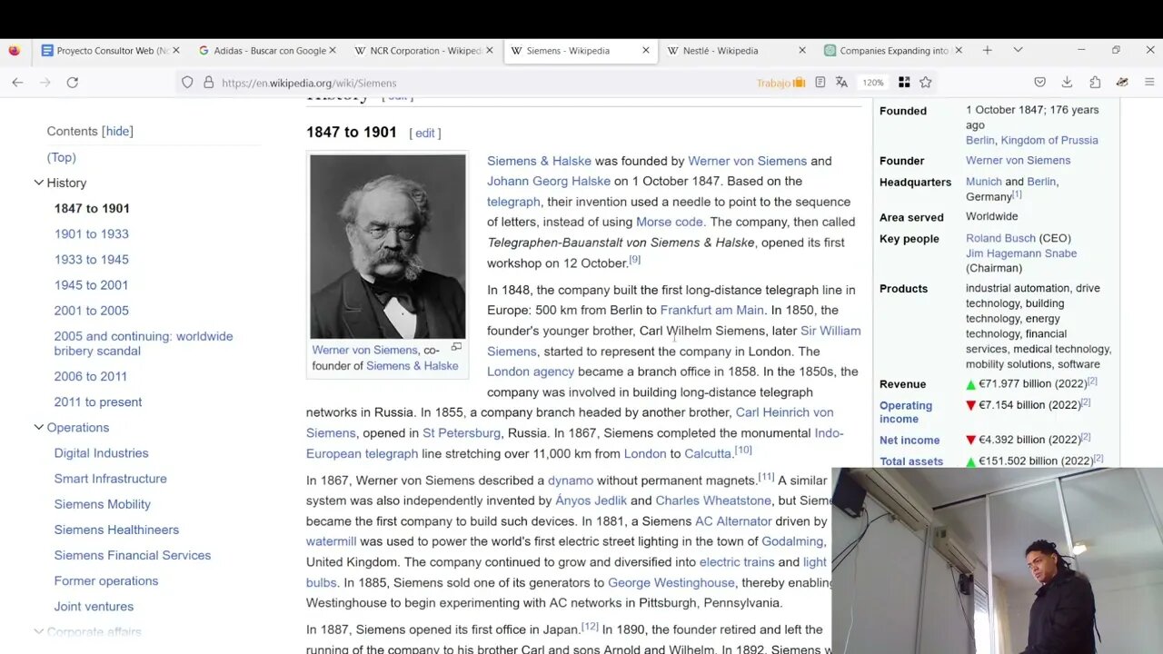
Task: List all tabs dropdown arrow
Action: tap(1018, 50)
